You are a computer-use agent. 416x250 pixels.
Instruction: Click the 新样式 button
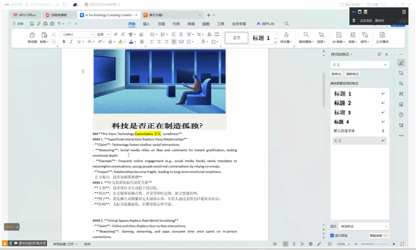click(336, 74)
